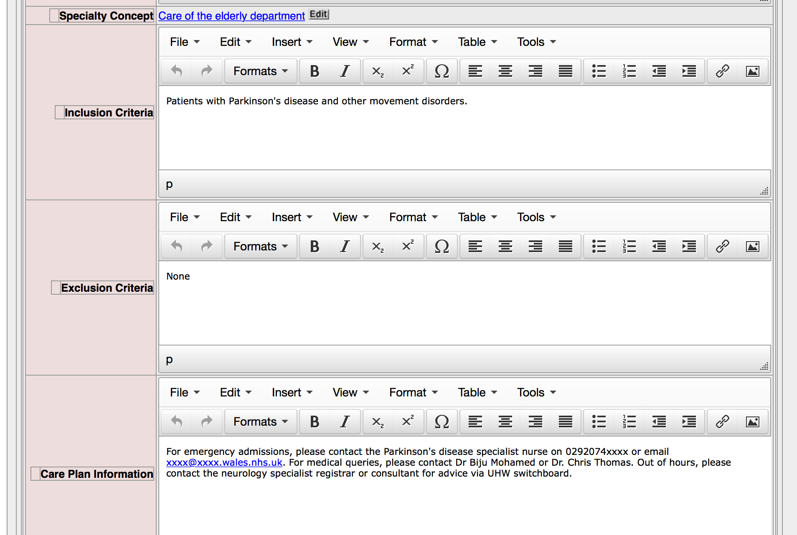Insert a bulleted list in Care Plan editor
Screen dimensions: 797x535
[x=599, y=421]
